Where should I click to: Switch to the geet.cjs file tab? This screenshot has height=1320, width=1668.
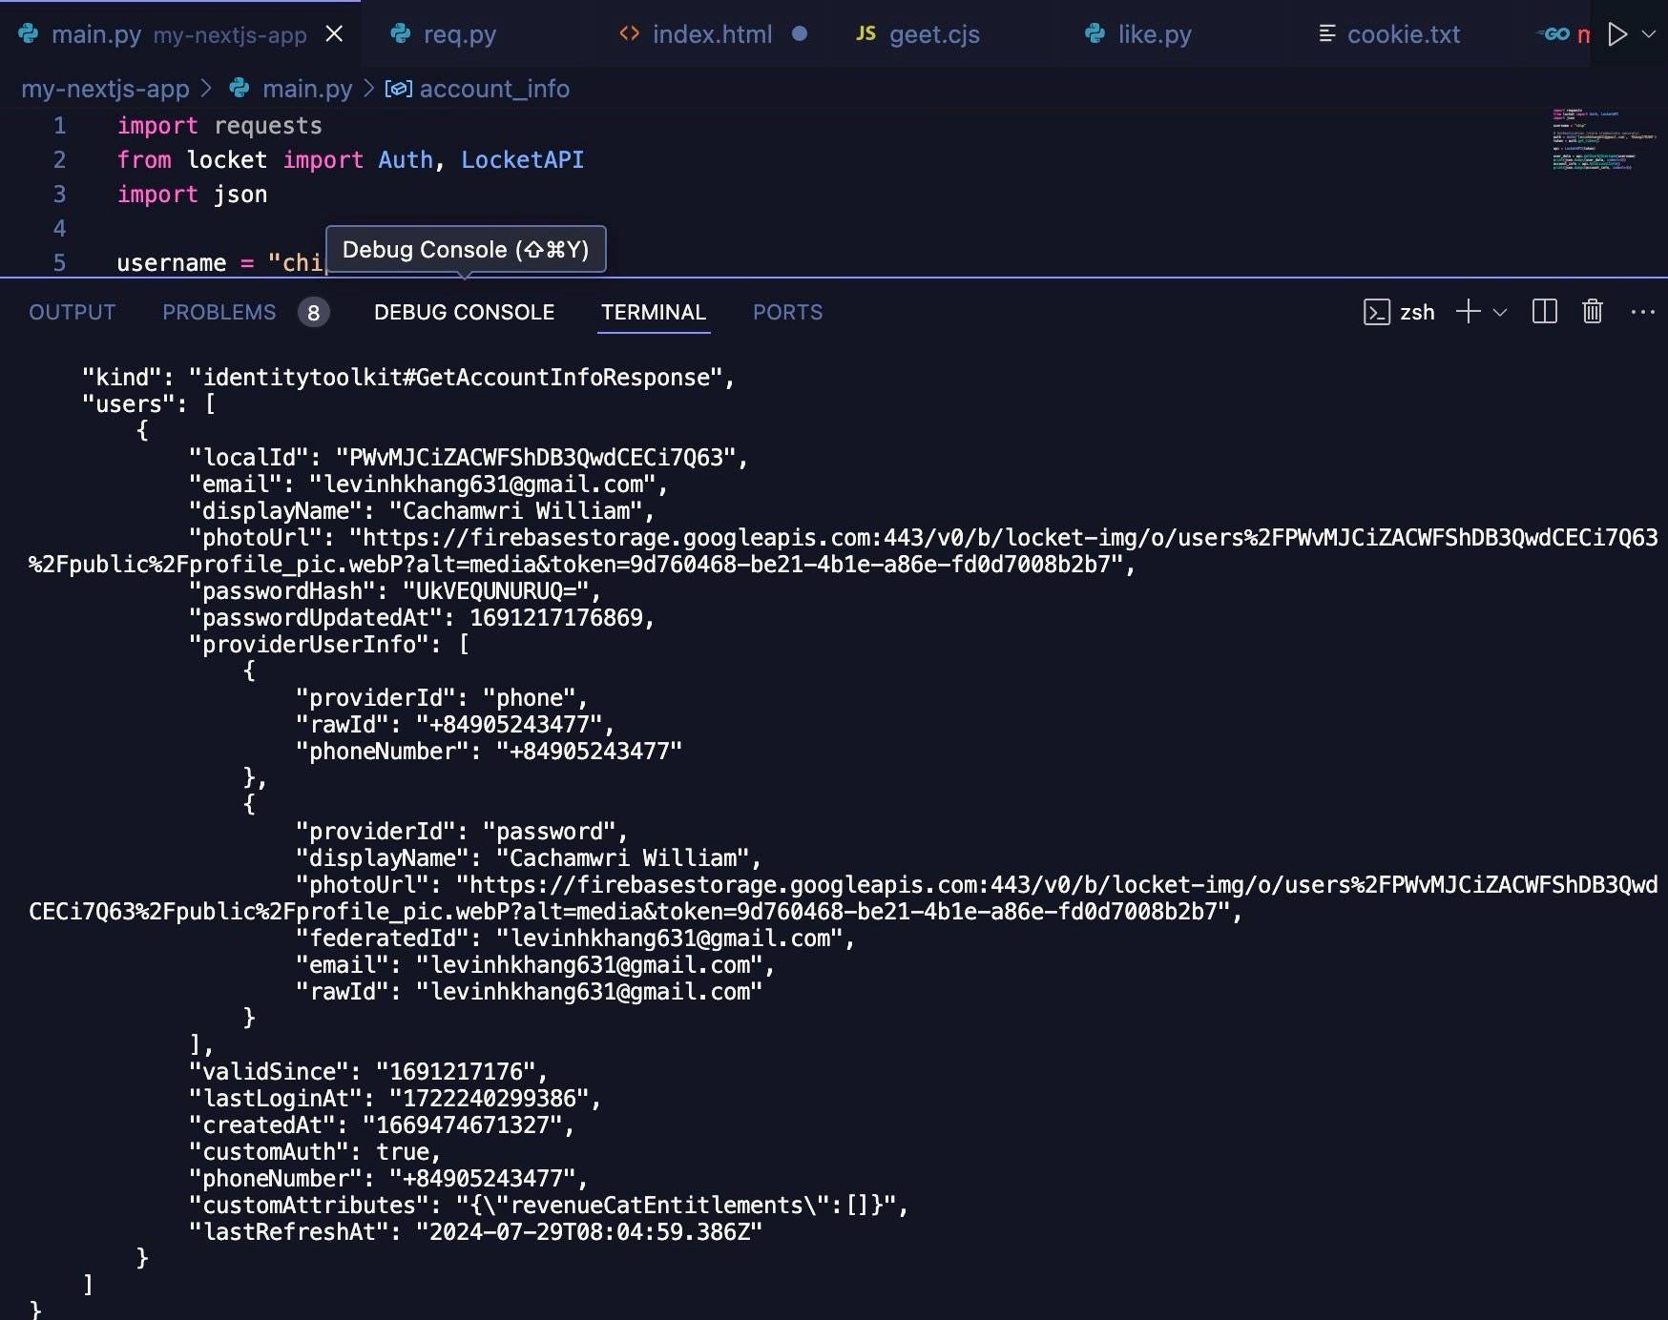point(933,34)
